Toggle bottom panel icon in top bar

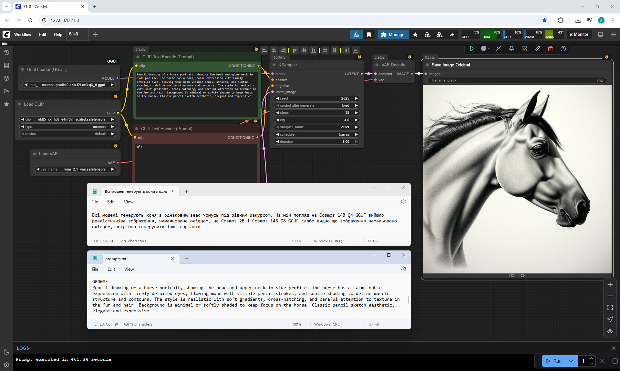(x=600, y=34)
